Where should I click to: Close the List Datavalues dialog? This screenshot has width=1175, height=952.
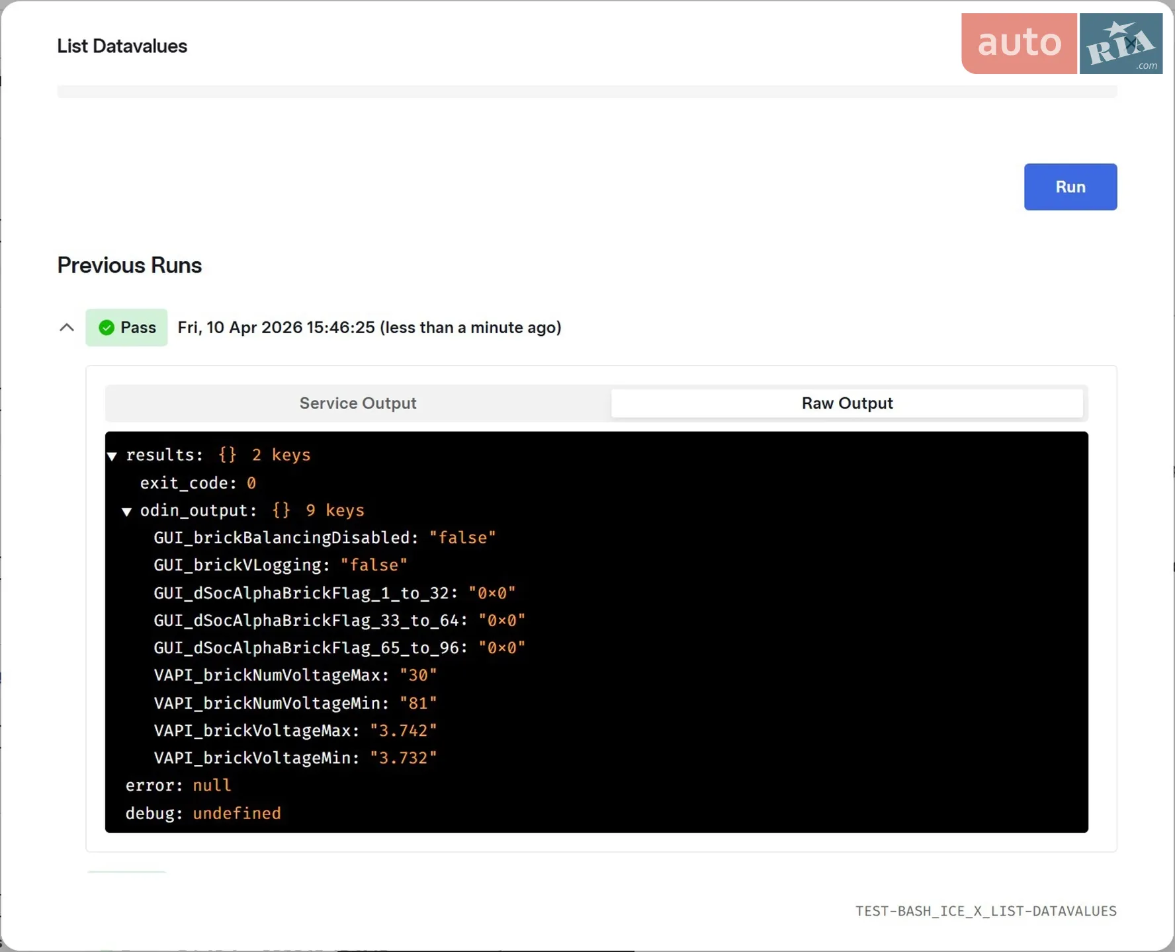click(1131, 44)
